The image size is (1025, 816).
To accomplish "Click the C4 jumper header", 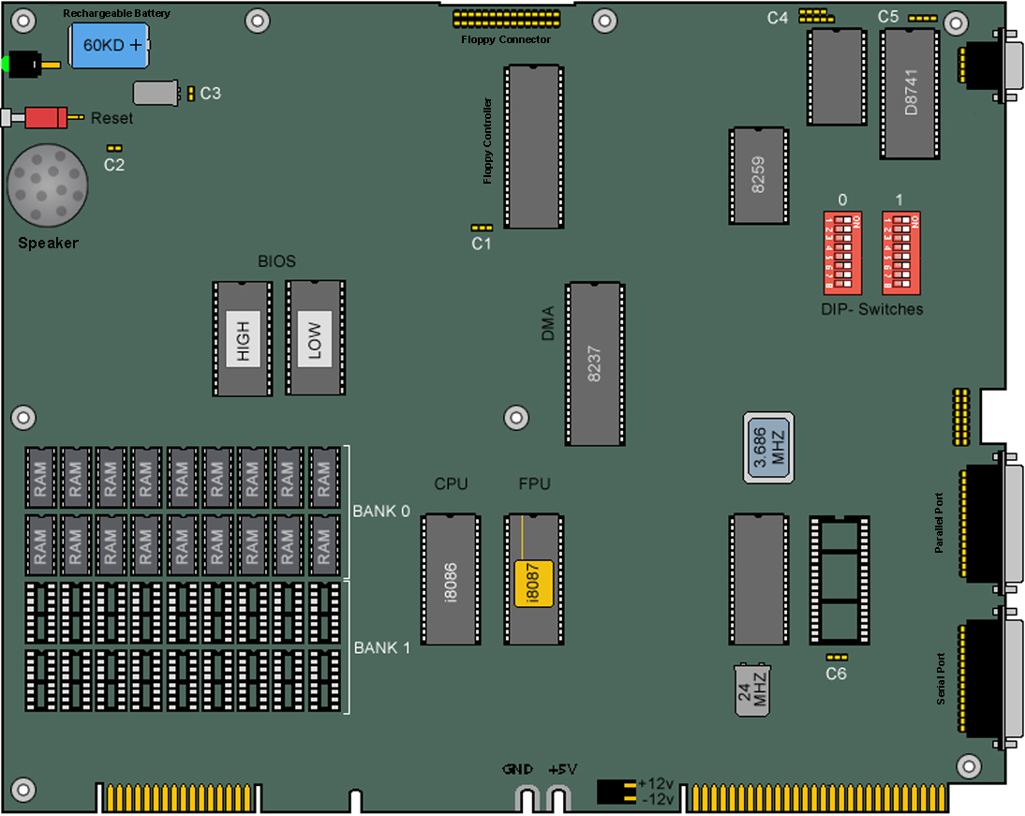I will pyautogui.click(x=814, y=16).
